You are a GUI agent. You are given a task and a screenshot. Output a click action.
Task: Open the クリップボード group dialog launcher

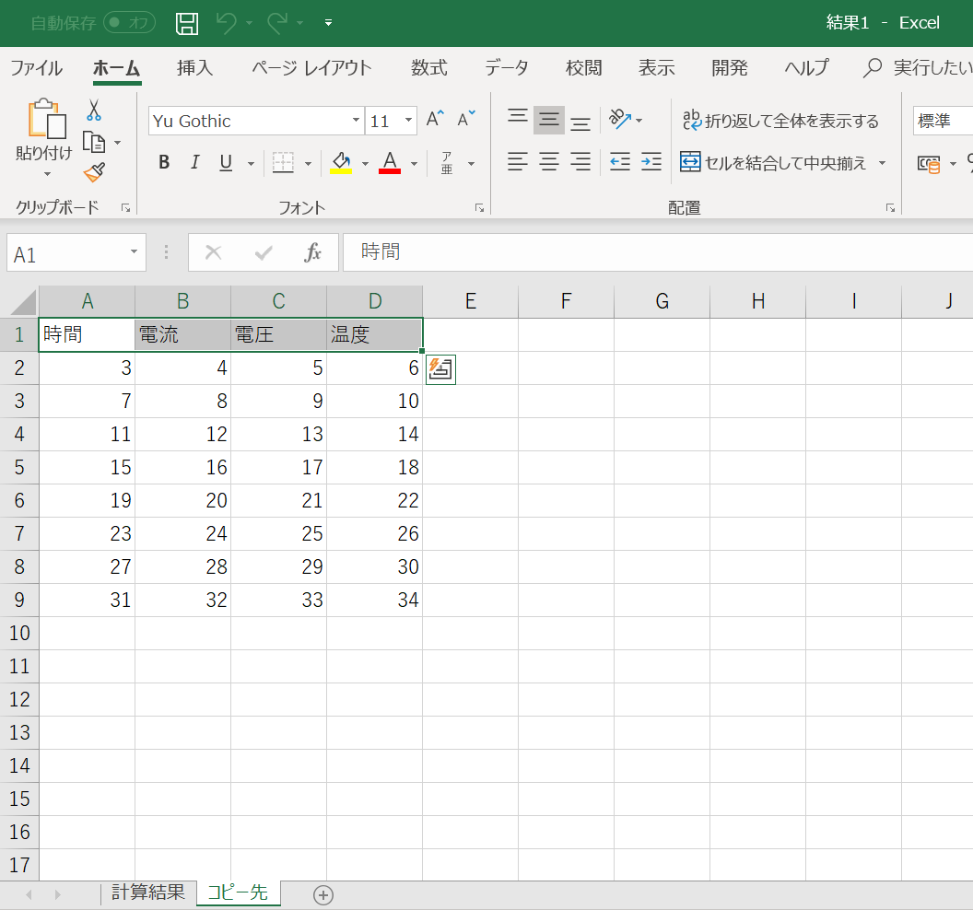tap(126, 208)
